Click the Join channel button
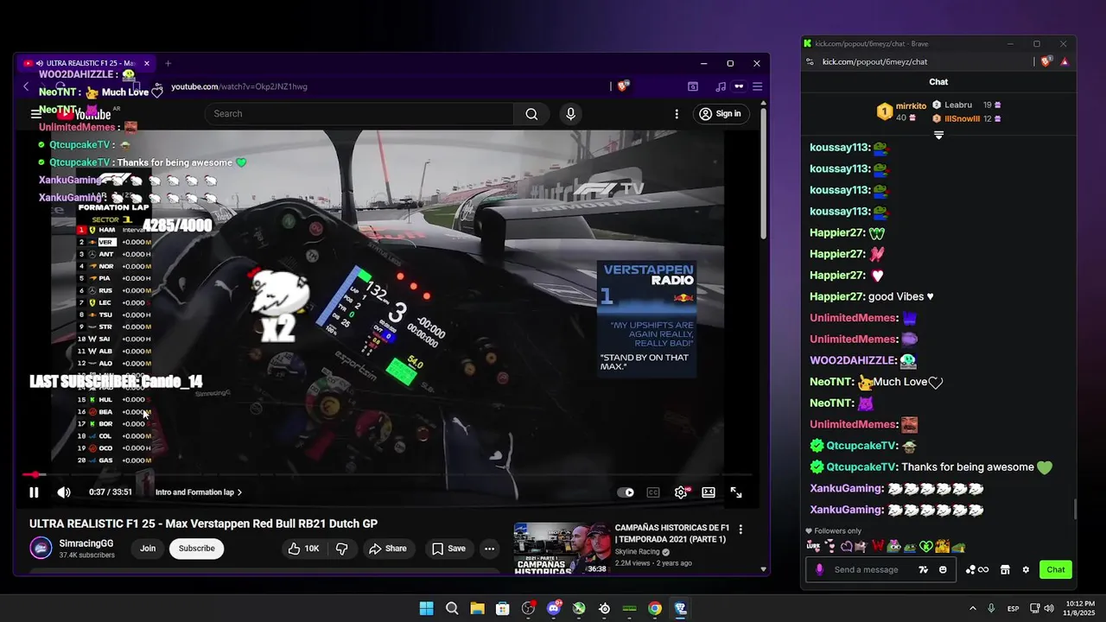1106x622 pixels. tap(148, 549)
